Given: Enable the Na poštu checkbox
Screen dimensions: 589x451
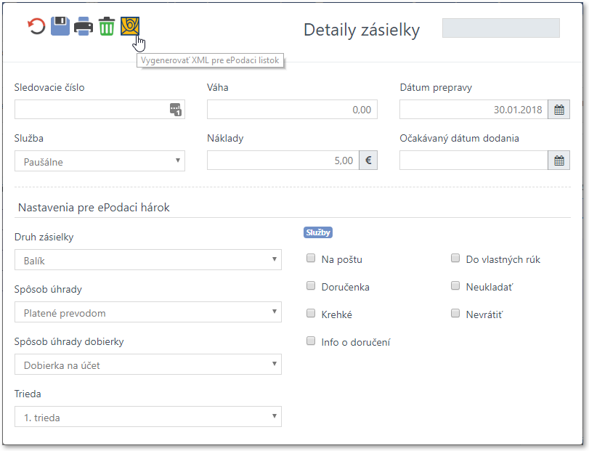Looking at the screenshot, I should pos(311,258).
